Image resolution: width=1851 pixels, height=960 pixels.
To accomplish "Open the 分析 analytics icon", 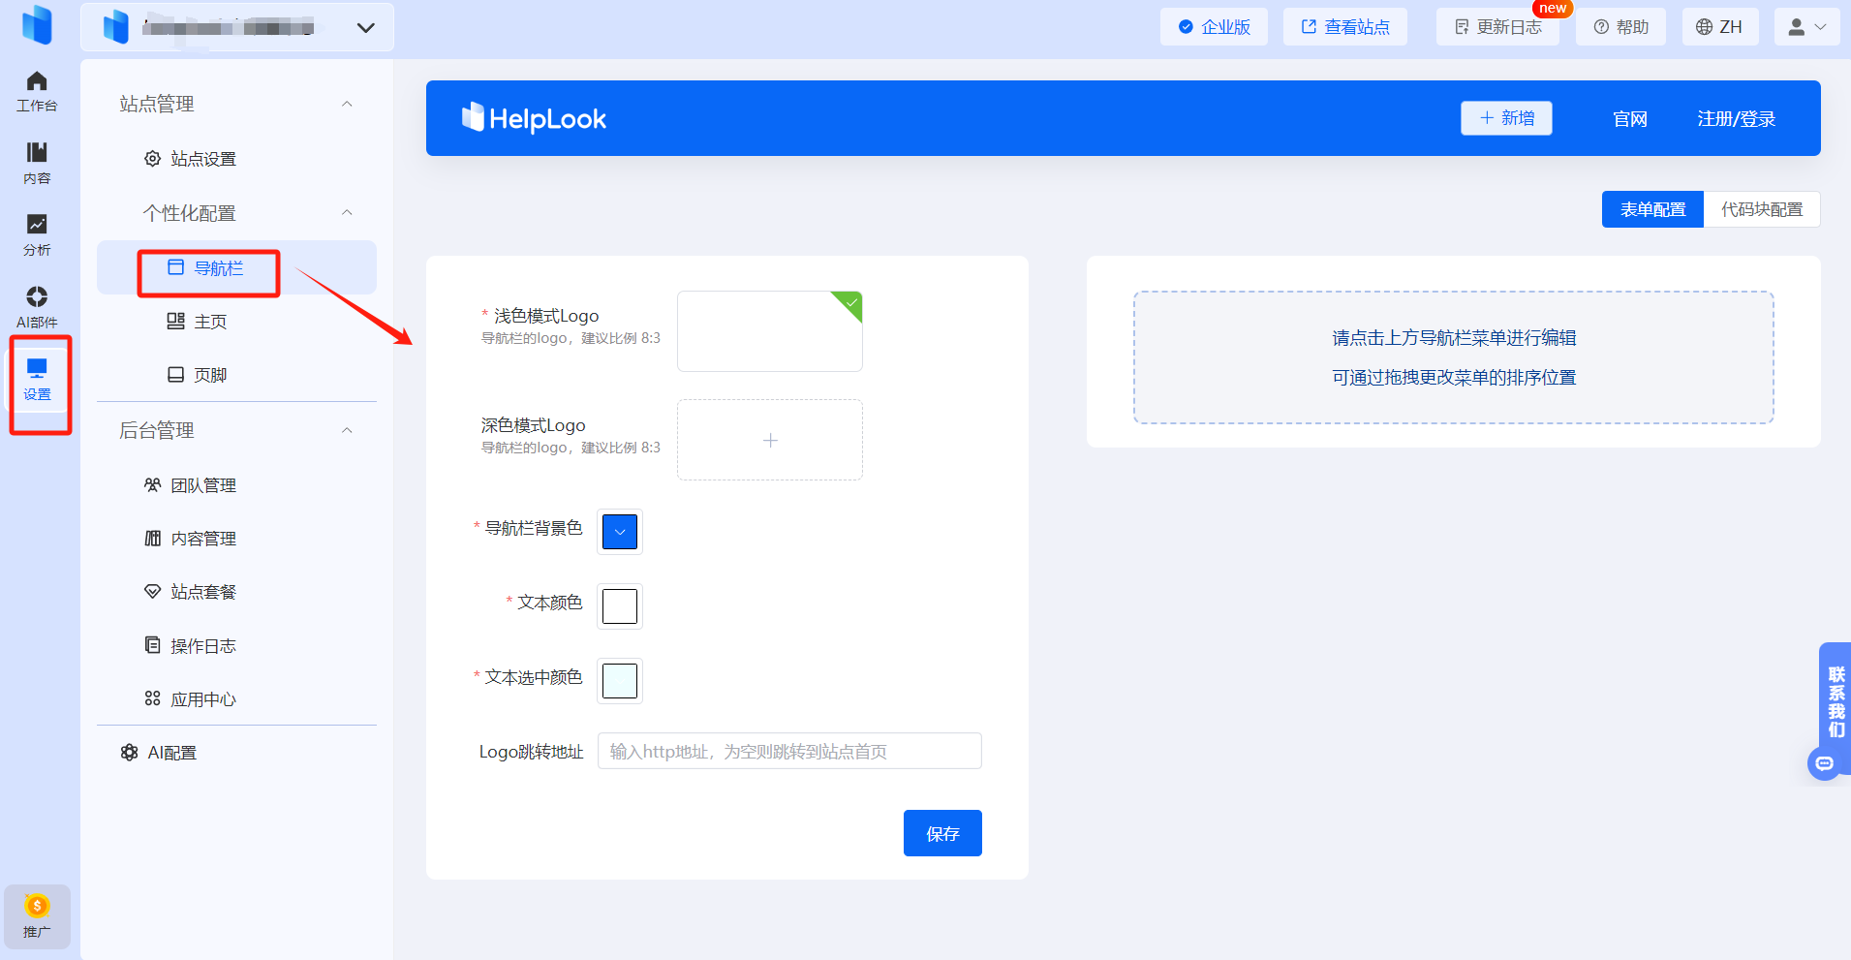I will [x=37, y=235].
